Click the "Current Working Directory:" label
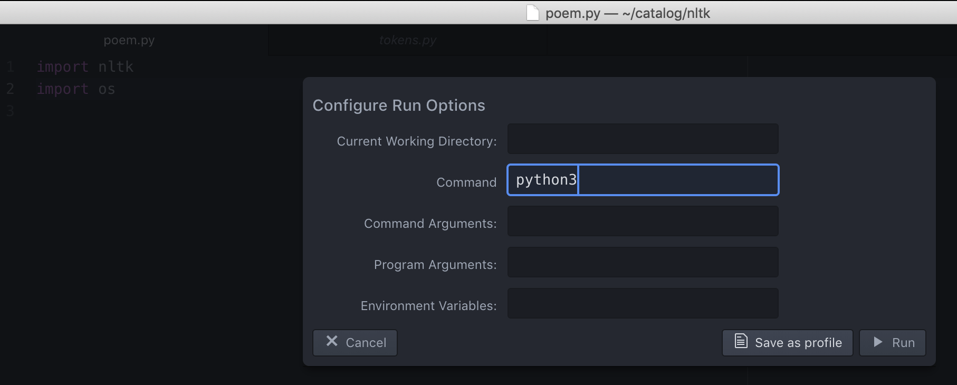Screen dimensions: 957x385 [x=417, y=141]
